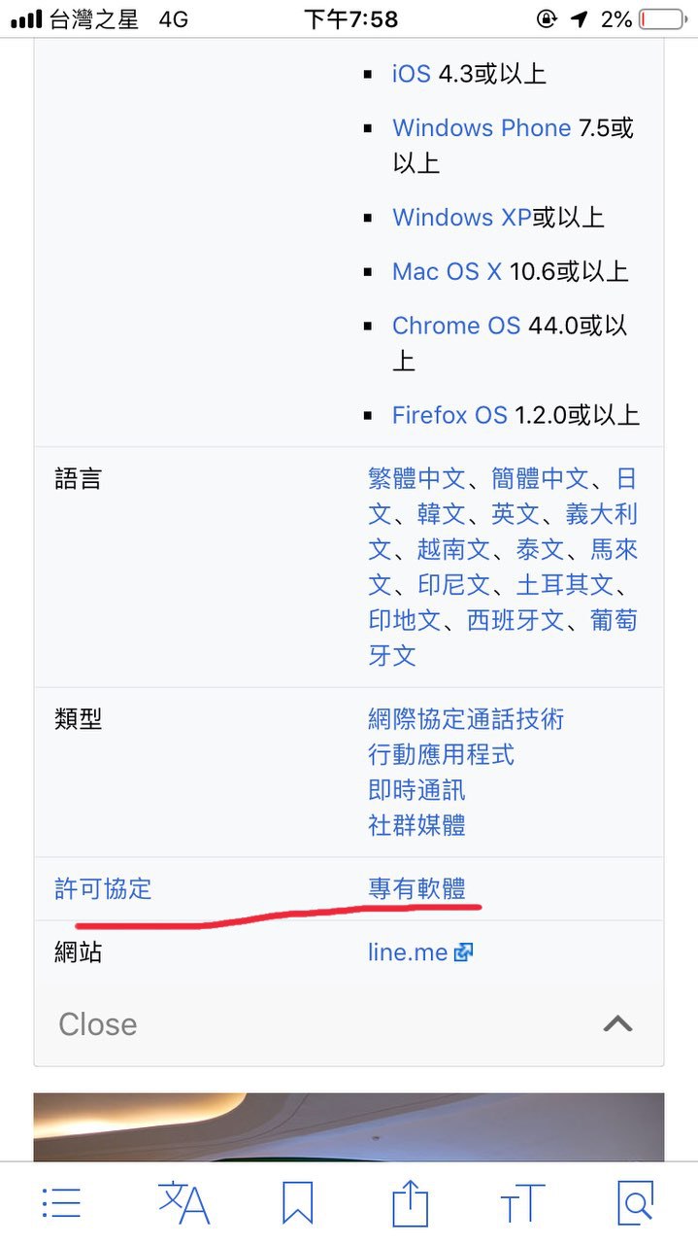Screen dimensions: 698x1244
Task: Tap the share icon in bottom toolbar
Action: click(x=410, y=1203)
